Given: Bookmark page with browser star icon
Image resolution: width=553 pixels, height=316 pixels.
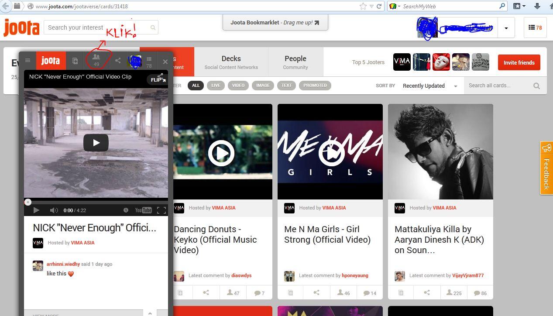Looking at the screenshot, I should (x=363, y=6).
